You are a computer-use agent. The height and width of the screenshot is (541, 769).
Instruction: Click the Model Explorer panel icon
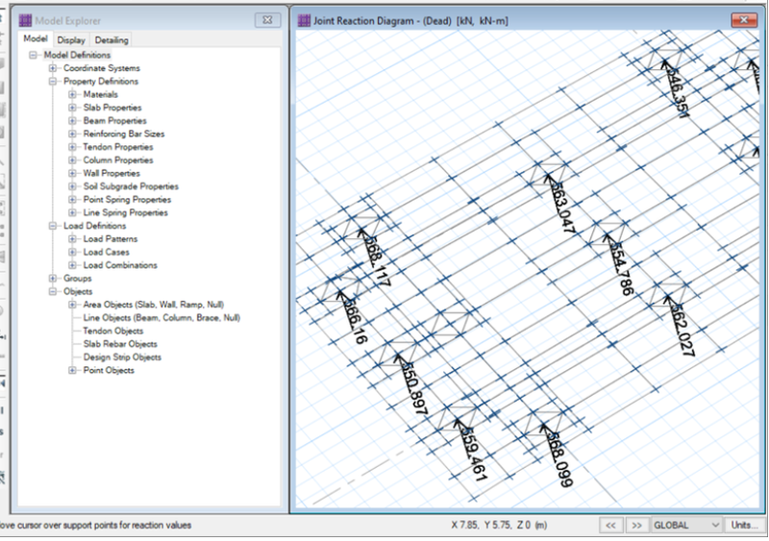pyautogui.click(x=25, y=20)
